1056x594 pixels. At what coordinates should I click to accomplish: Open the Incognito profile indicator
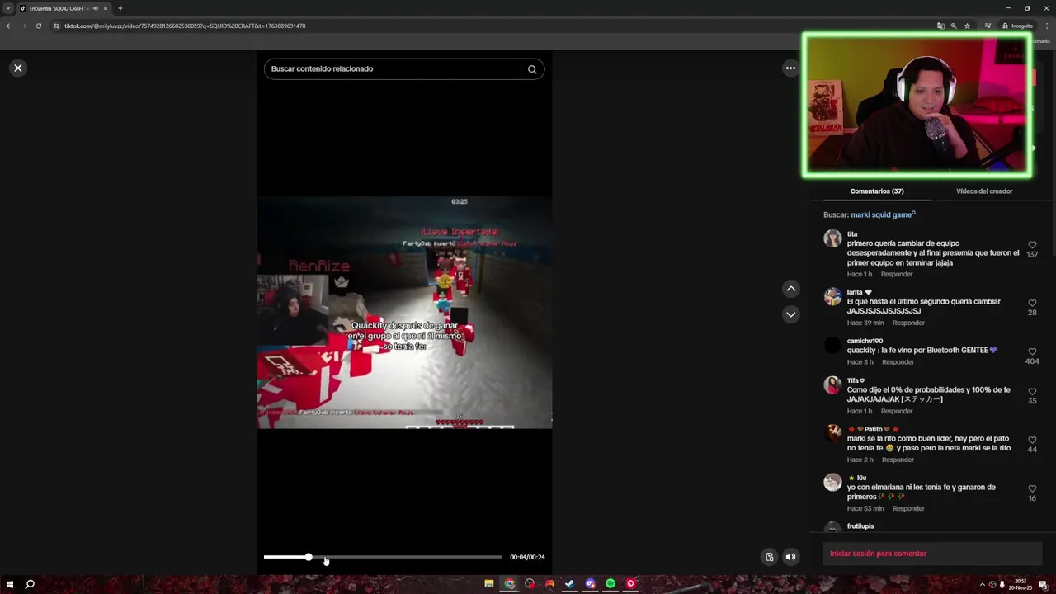tap(1017, 26)
